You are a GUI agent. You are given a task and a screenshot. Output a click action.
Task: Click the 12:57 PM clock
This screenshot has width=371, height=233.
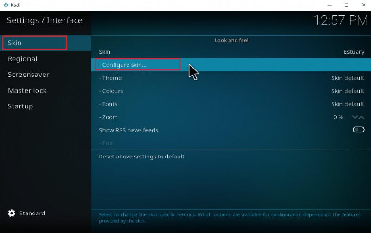pos(341,20)
